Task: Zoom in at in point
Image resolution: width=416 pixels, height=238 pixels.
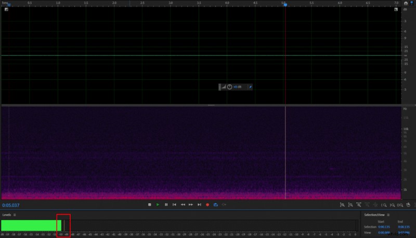Action: coord(384,205)
